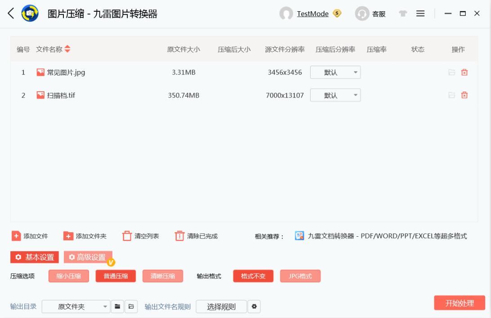
Task: Select JPG格式 output format
Action: point(300,276)
